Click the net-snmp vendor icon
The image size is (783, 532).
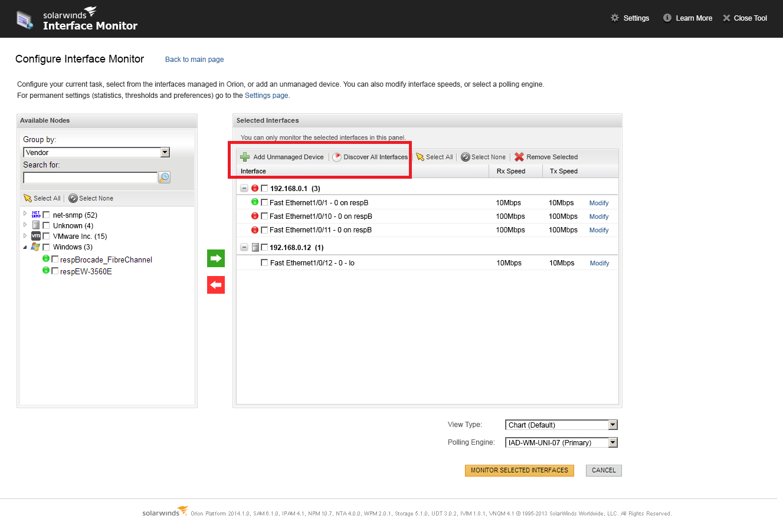tap(36, 215)
